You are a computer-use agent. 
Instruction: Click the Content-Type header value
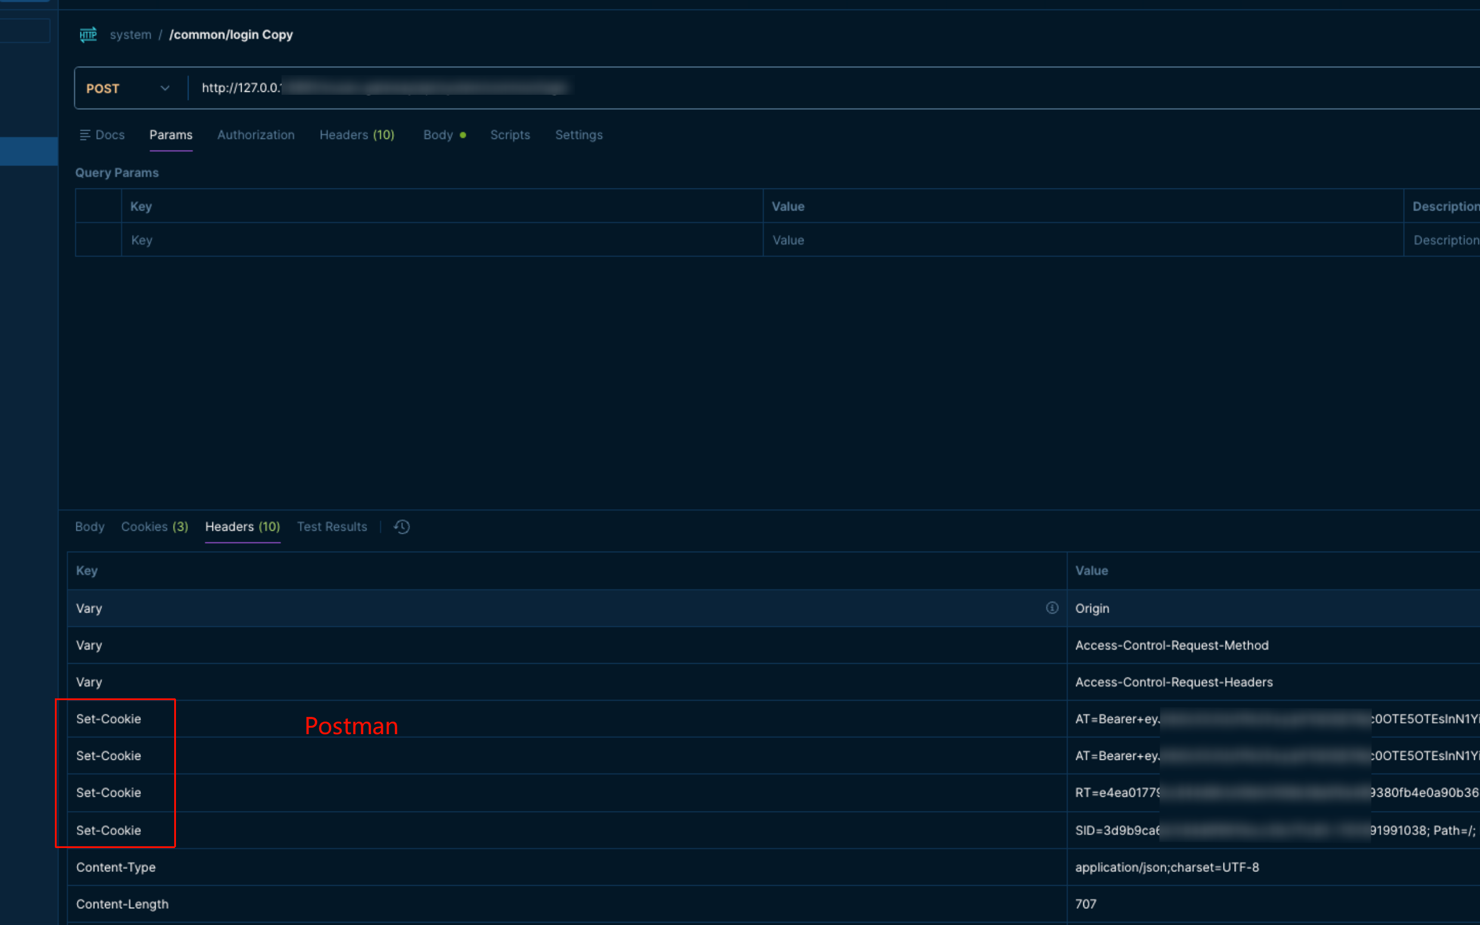point(1166,867)
